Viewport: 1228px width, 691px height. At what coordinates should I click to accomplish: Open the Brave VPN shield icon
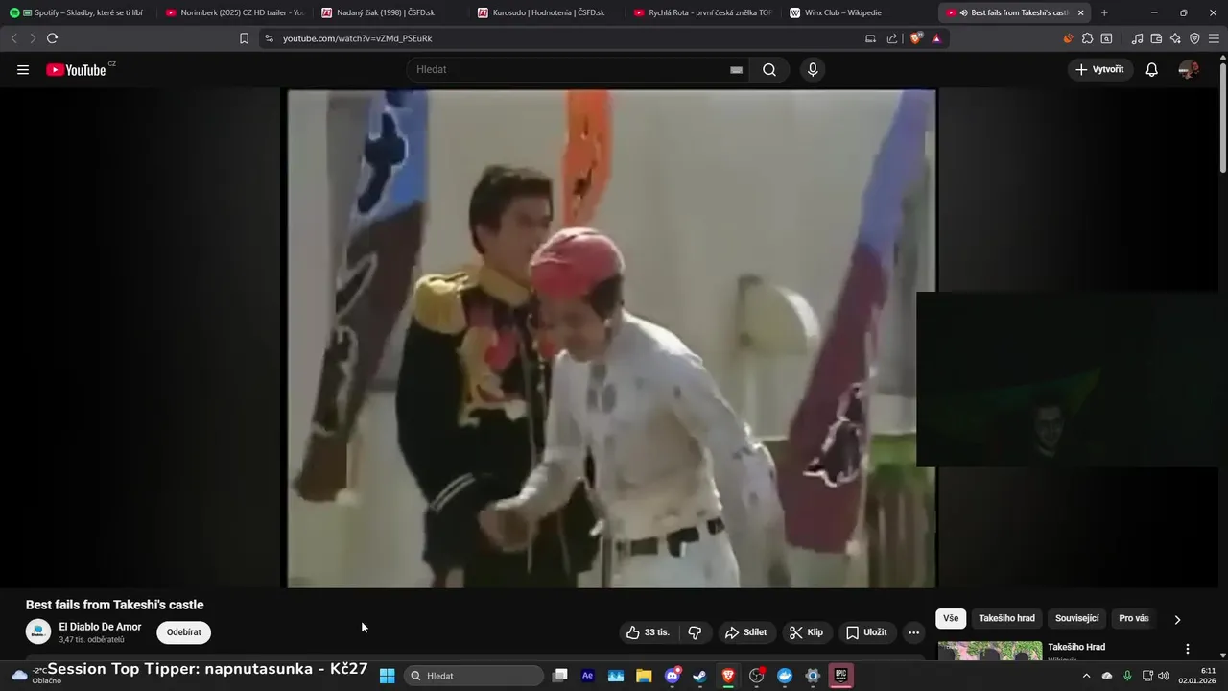point(1194,38)
